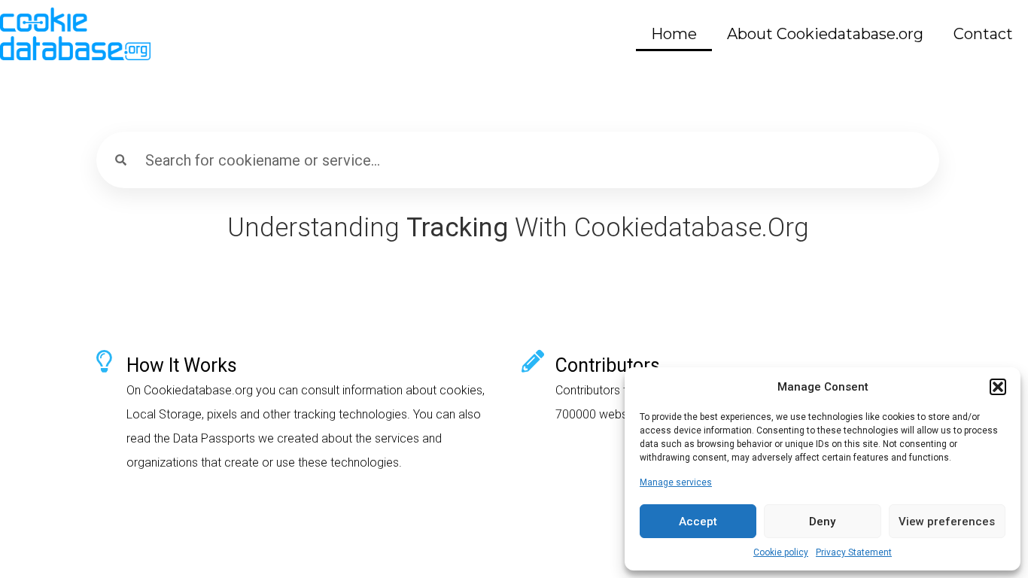The height and width of the screenshot is (578, 1028).
Task: Accept cookies in the consent dialog
Action: click(x=698, y=522)
